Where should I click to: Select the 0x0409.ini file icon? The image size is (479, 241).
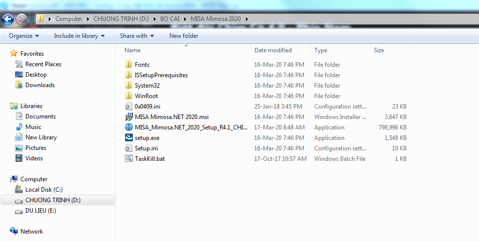pos(128,106)
